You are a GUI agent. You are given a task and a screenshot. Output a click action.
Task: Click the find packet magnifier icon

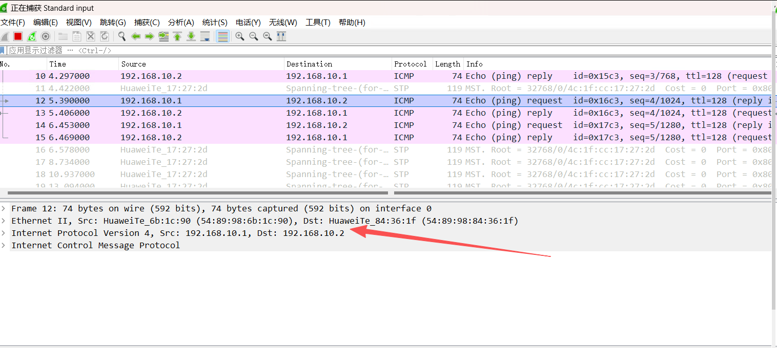point(121,36)
